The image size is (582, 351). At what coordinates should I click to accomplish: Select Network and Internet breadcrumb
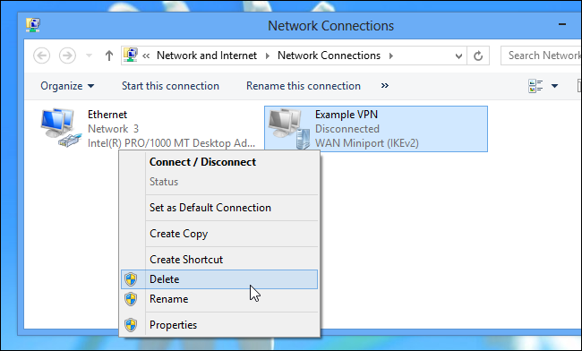[x=207, y=56]
